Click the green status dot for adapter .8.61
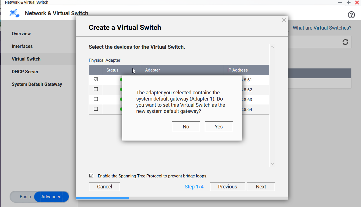Screen dimensions: 361x207 click(121, 80)
